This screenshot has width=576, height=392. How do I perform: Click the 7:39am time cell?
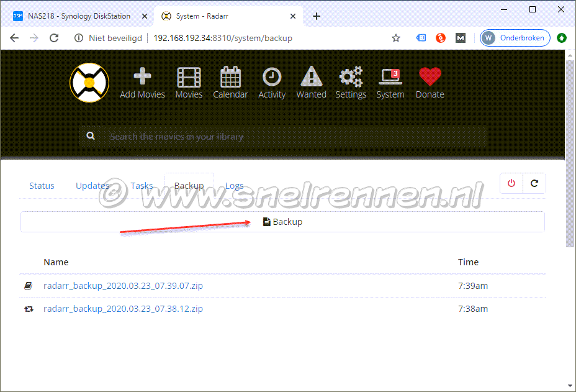473,286
